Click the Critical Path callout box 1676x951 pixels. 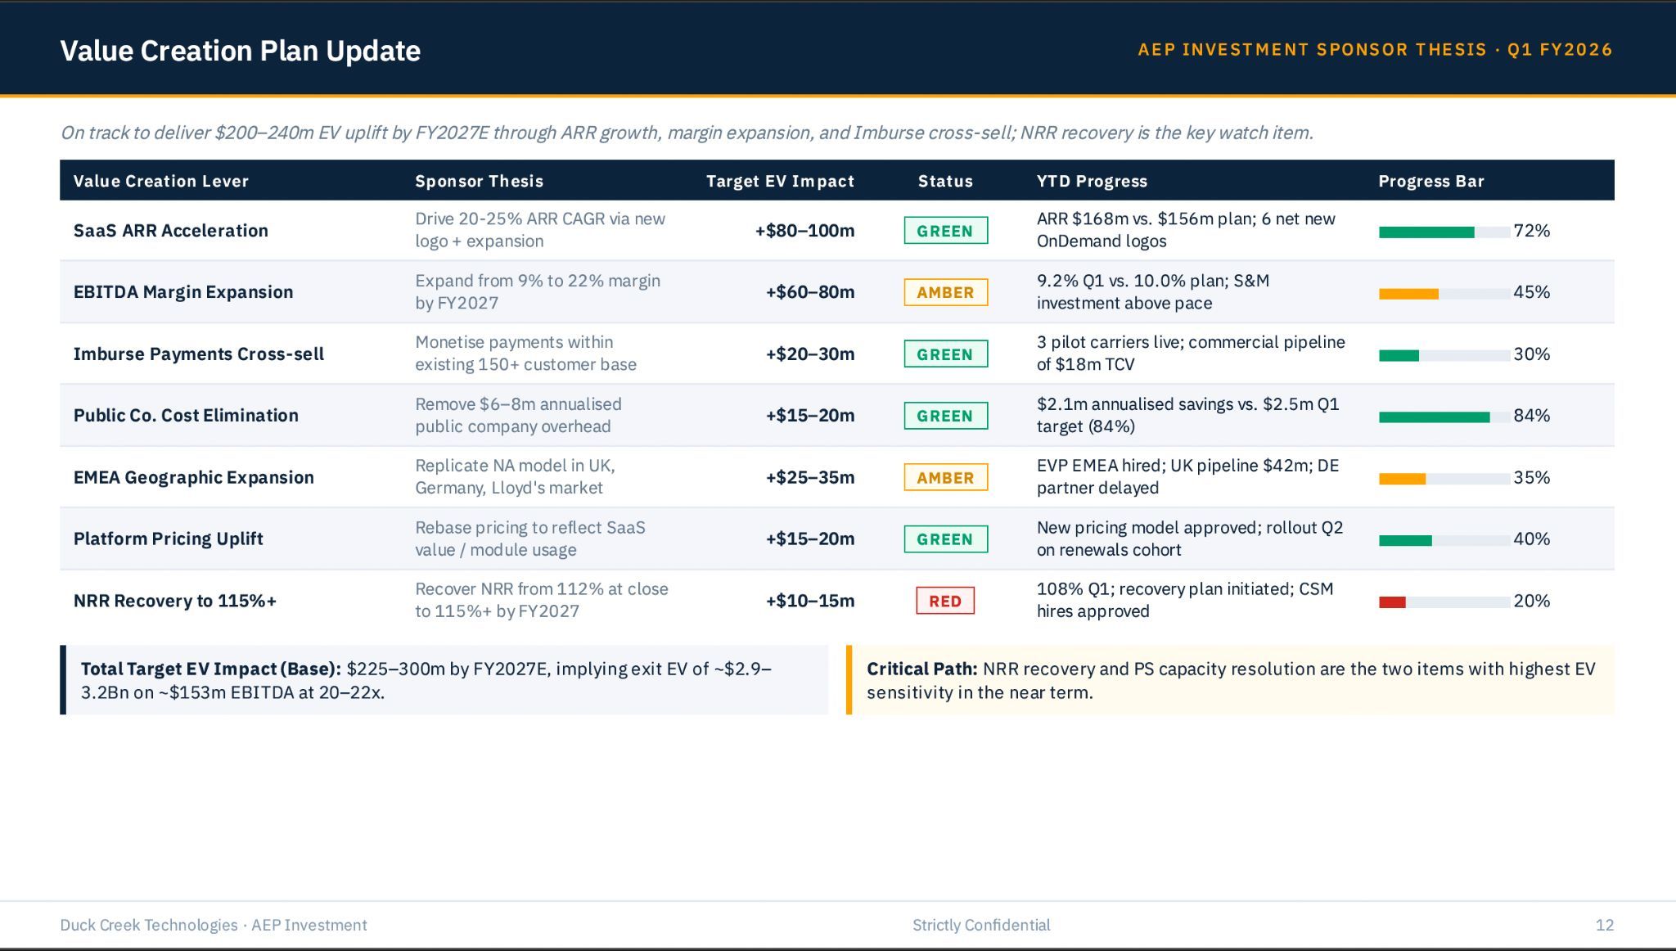click(1230, 680)
